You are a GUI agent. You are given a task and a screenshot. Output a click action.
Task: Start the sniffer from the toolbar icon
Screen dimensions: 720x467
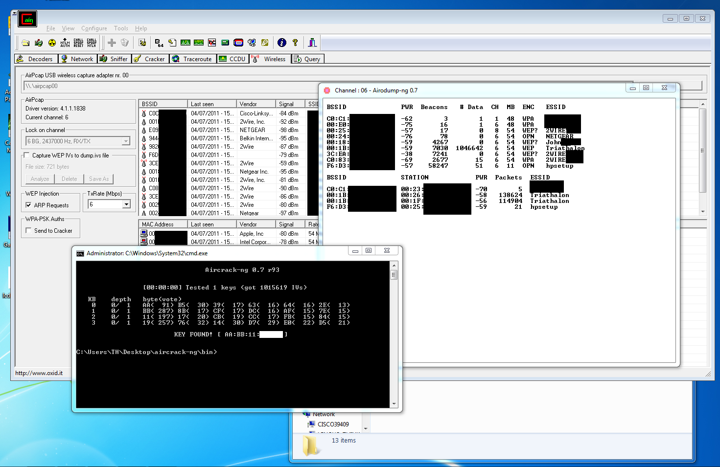click(39, 43)
